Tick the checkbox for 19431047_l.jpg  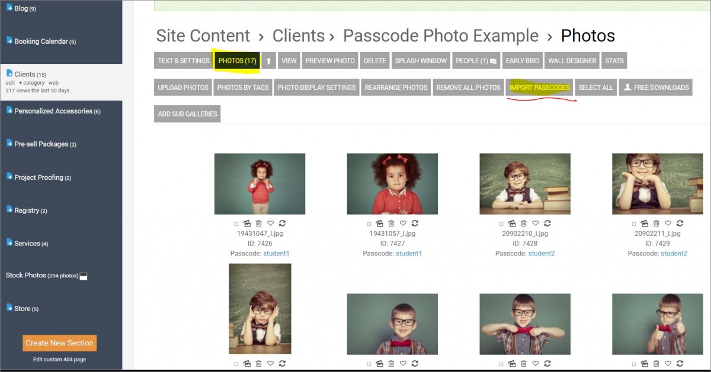pyautogui.click(x=236, y=224)
